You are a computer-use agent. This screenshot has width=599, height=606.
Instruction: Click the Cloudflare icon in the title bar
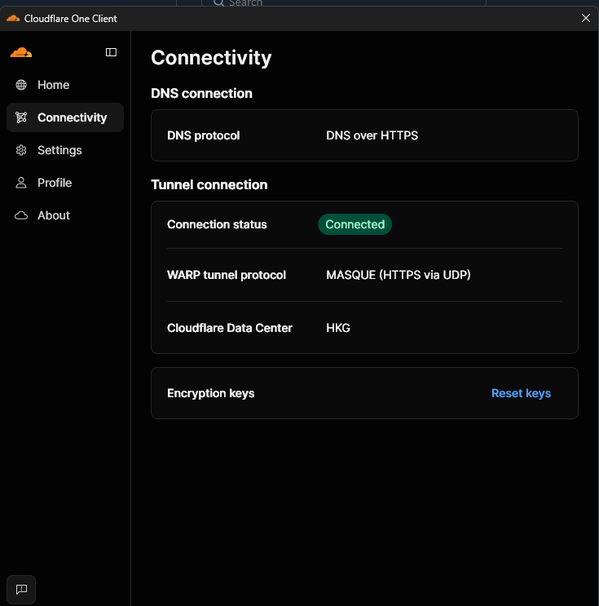tap(13, 18)
